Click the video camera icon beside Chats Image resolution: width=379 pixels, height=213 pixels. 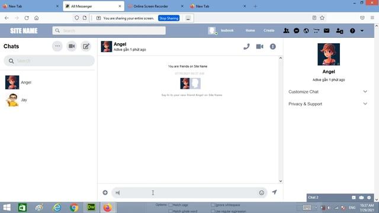tap(72, 46)
